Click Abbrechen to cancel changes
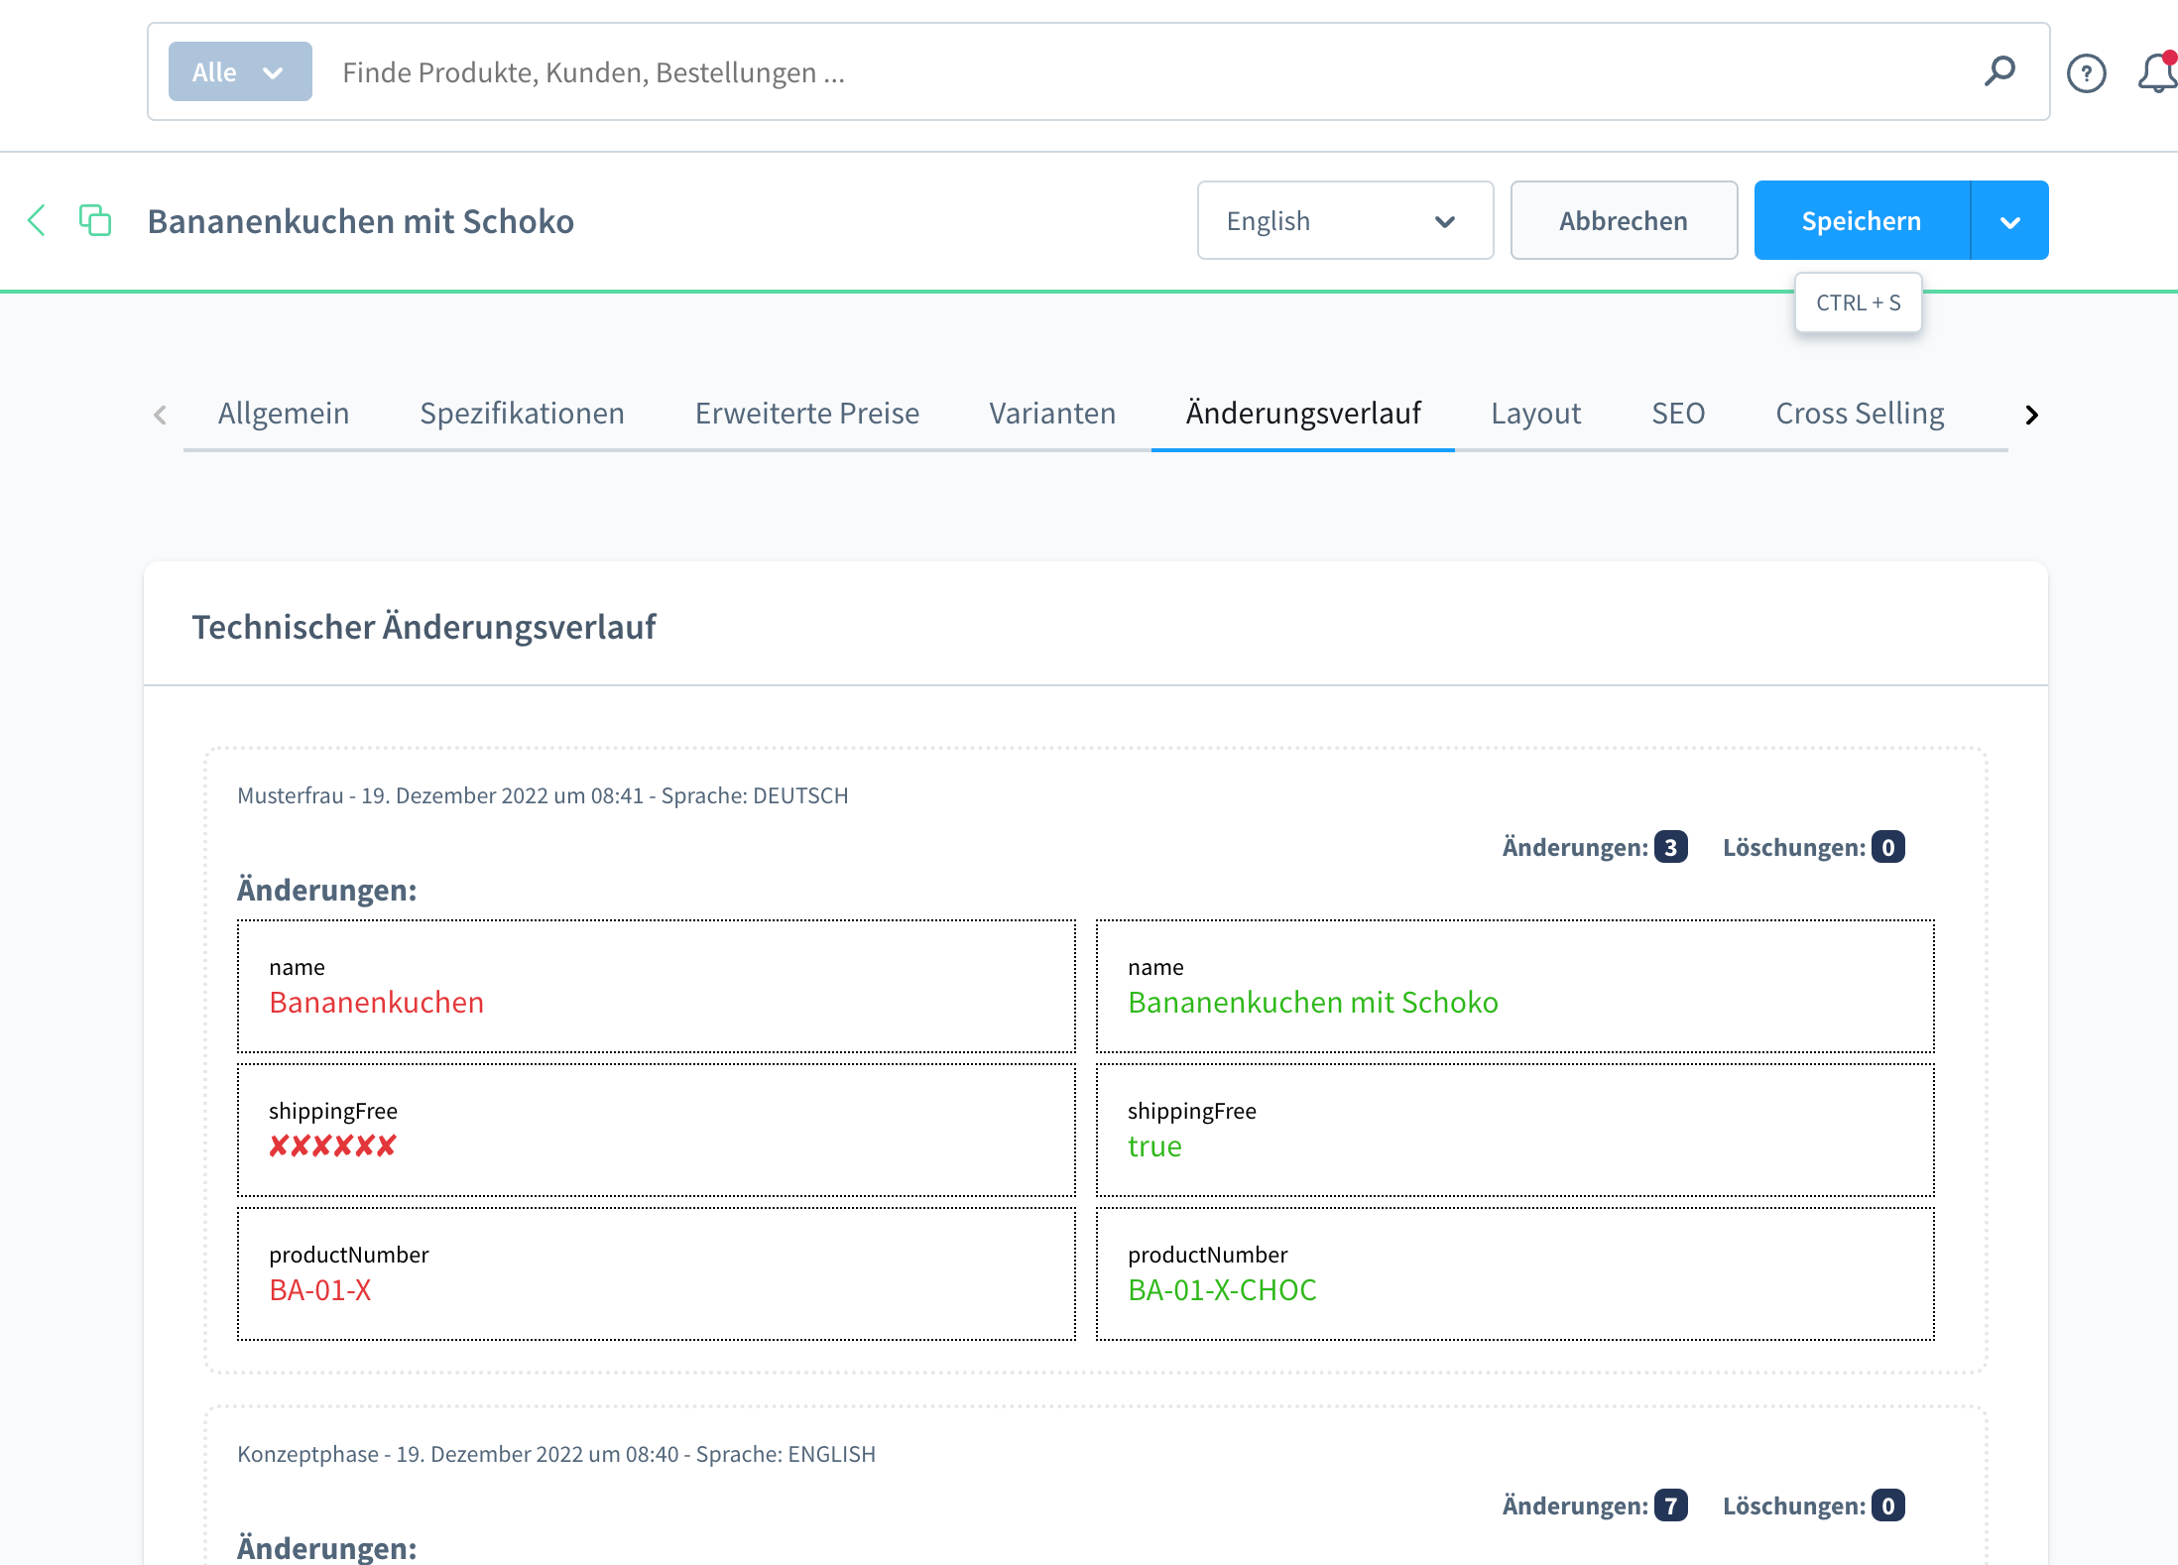The height and width of the screenshot is (1565, 2178). 1622,220
